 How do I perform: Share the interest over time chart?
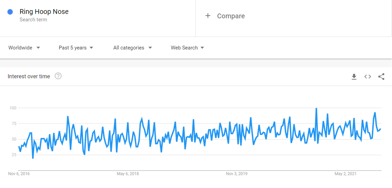tap(381, 77)
